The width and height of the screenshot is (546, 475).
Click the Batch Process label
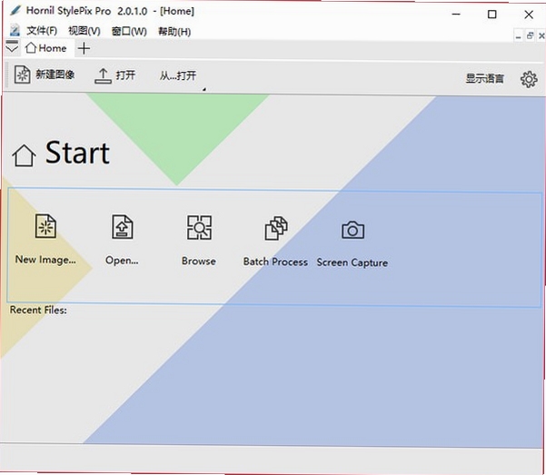(275, 262)
